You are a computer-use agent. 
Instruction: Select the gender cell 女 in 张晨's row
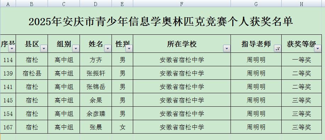click(x=122, y=127)
